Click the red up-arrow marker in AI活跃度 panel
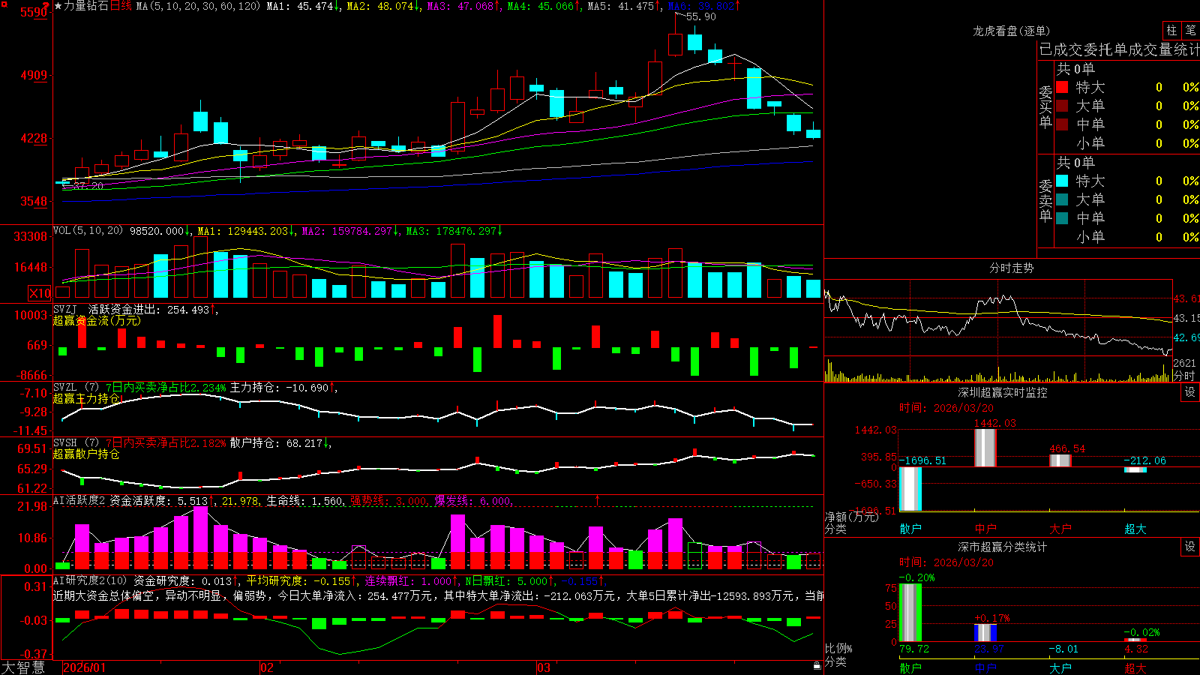This screenshot has height=675, width=1200. tap(598, 499)
